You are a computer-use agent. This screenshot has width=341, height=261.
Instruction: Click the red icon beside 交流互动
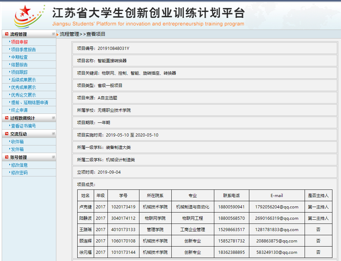pos(7,134)
